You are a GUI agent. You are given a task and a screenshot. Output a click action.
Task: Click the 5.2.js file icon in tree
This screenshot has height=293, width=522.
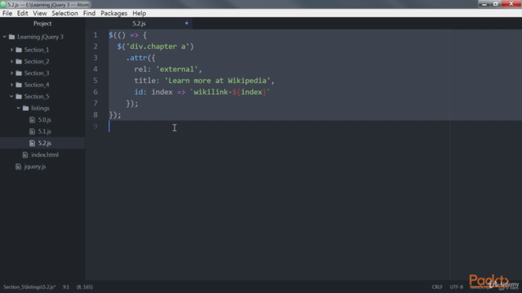click(32, 143)
